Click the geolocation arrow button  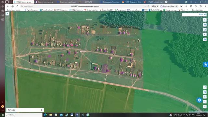205,87
